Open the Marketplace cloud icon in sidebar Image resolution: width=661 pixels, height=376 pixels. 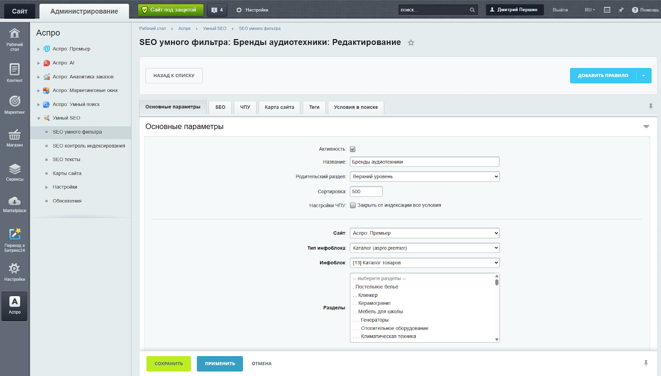pyautogui.click(x=14, y=202)
